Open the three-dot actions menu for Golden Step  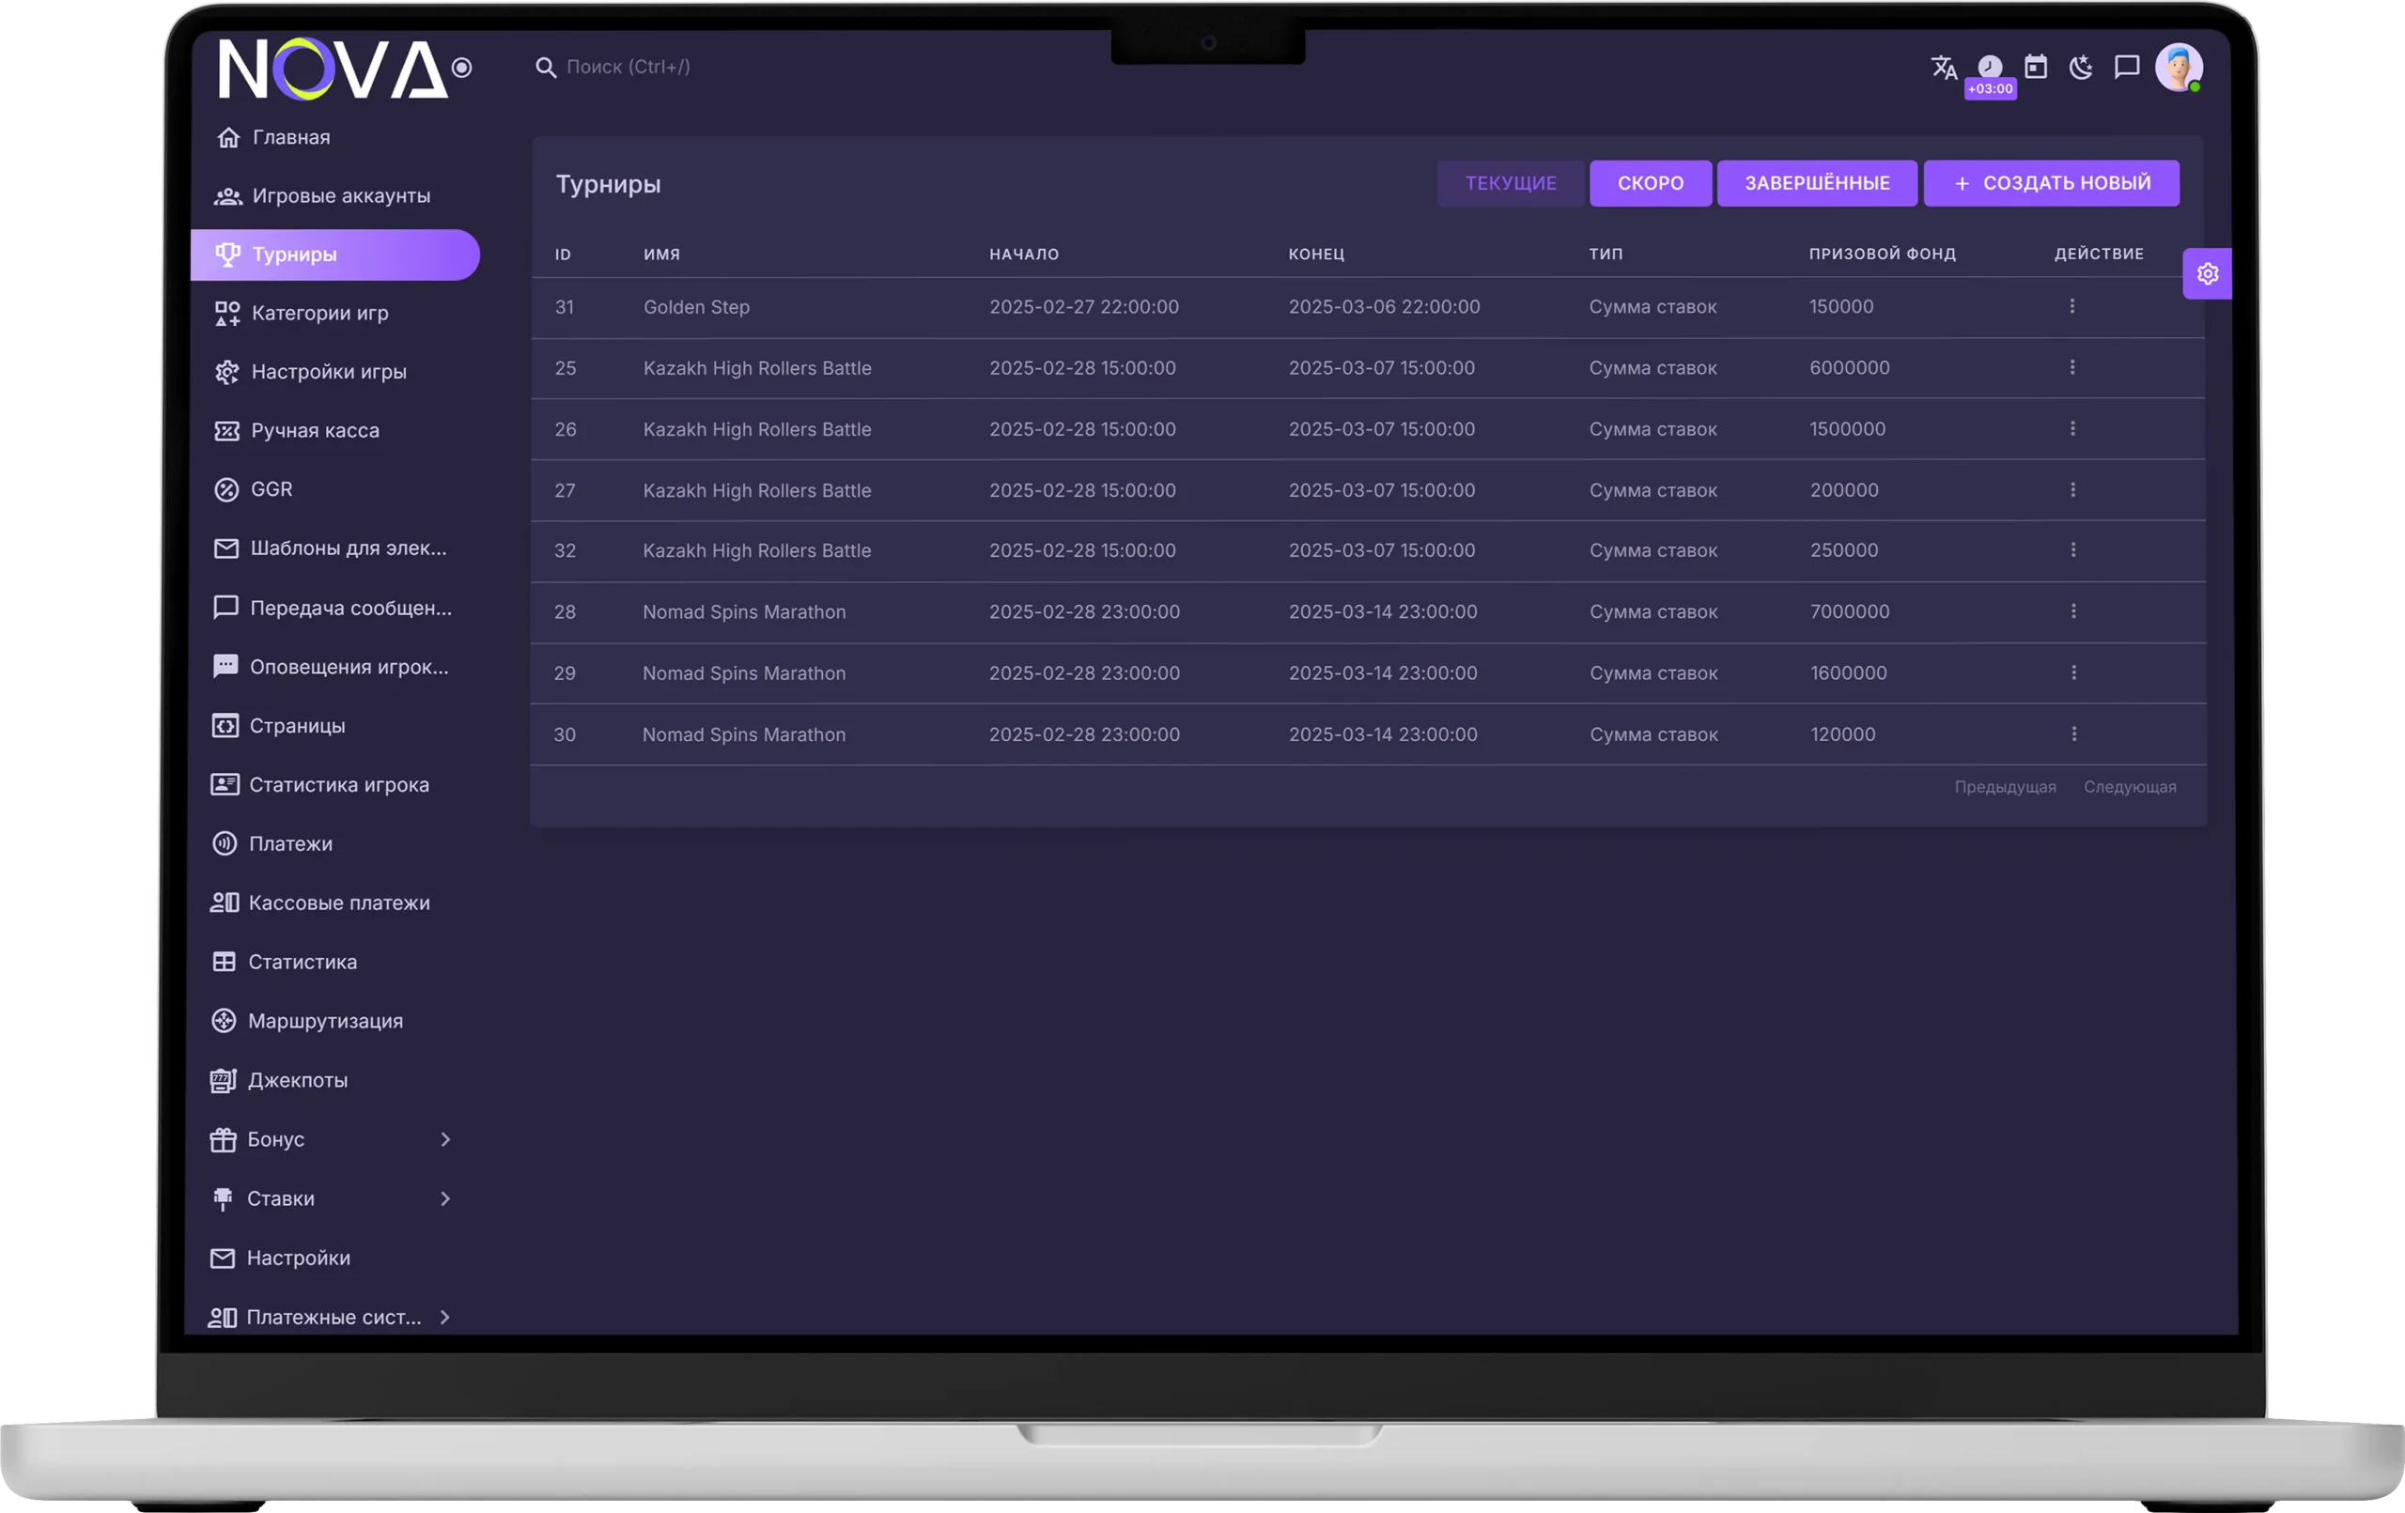[2072, 306]
